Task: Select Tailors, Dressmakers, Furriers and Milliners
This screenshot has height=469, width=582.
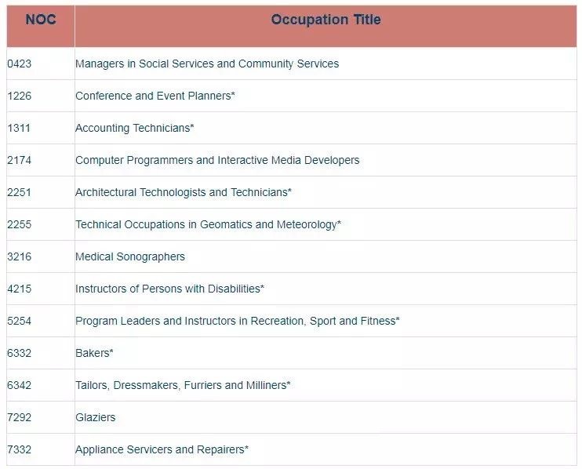Action: pyautogui.click(x=183, y=385)
